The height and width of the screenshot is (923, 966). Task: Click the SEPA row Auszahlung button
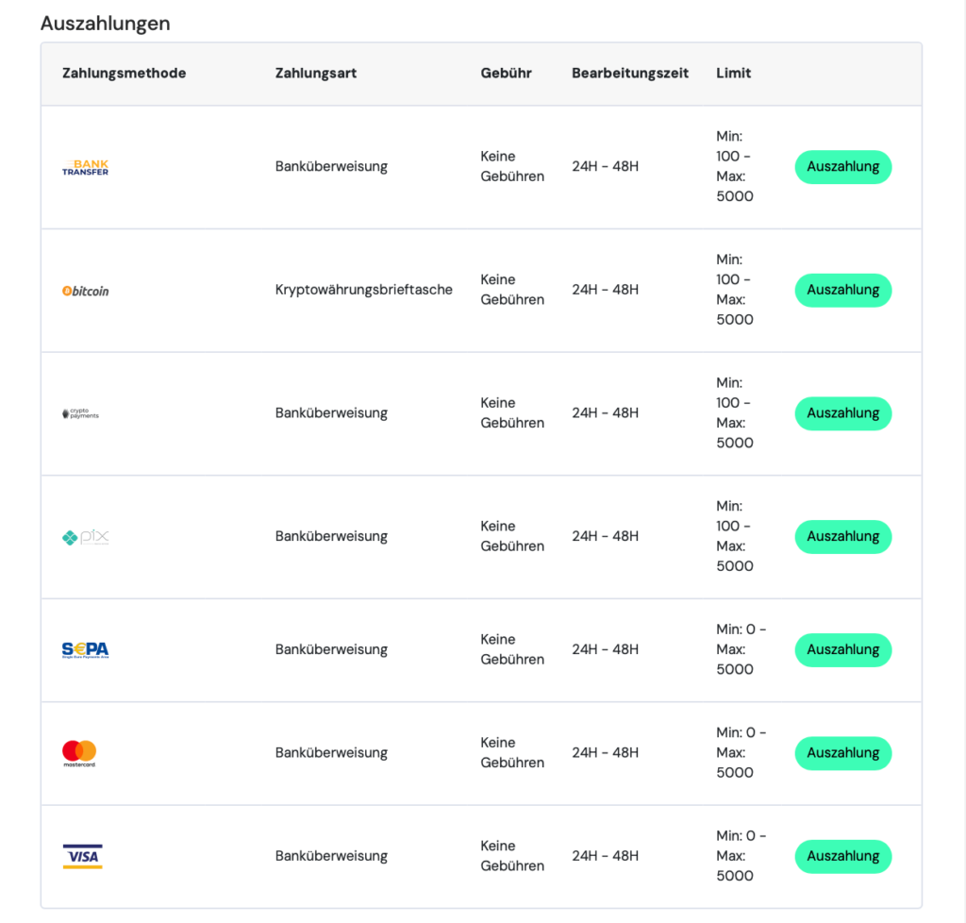click(x=842, y=650)
